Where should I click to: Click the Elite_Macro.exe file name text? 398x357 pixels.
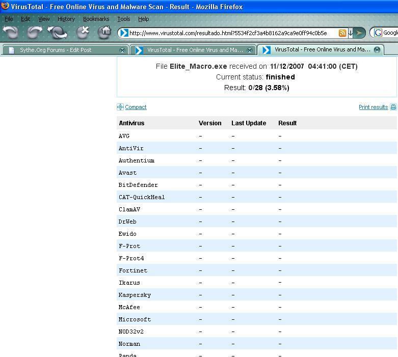[x=198, y=67]
